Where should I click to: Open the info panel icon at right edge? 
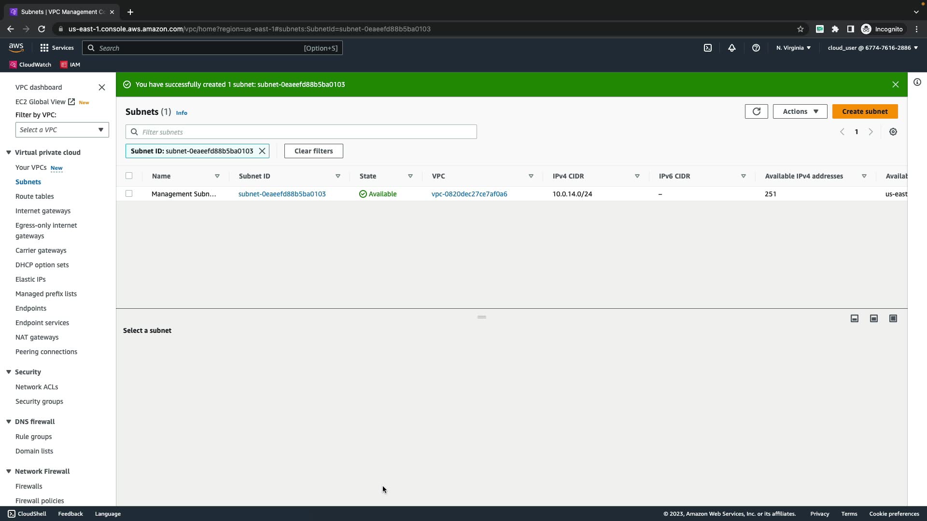(917, 82)
